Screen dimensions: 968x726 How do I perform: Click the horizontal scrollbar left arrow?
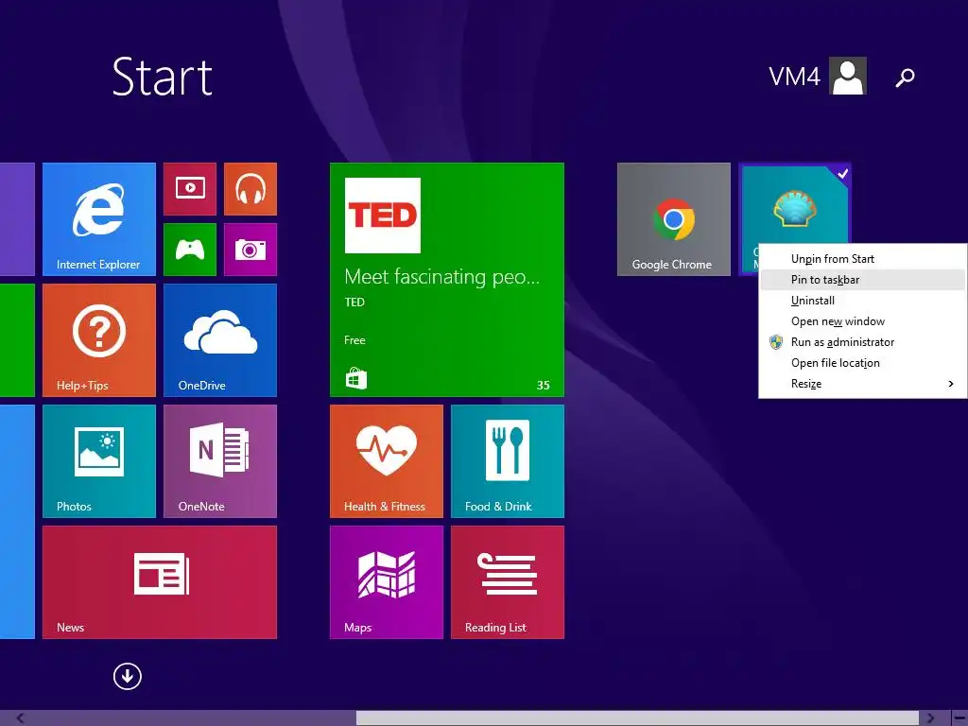pyautogui.click(x=21, y=718)
